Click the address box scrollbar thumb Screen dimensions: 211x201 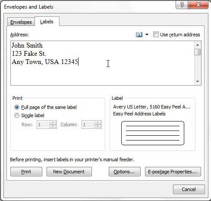(x=198, y=52)
